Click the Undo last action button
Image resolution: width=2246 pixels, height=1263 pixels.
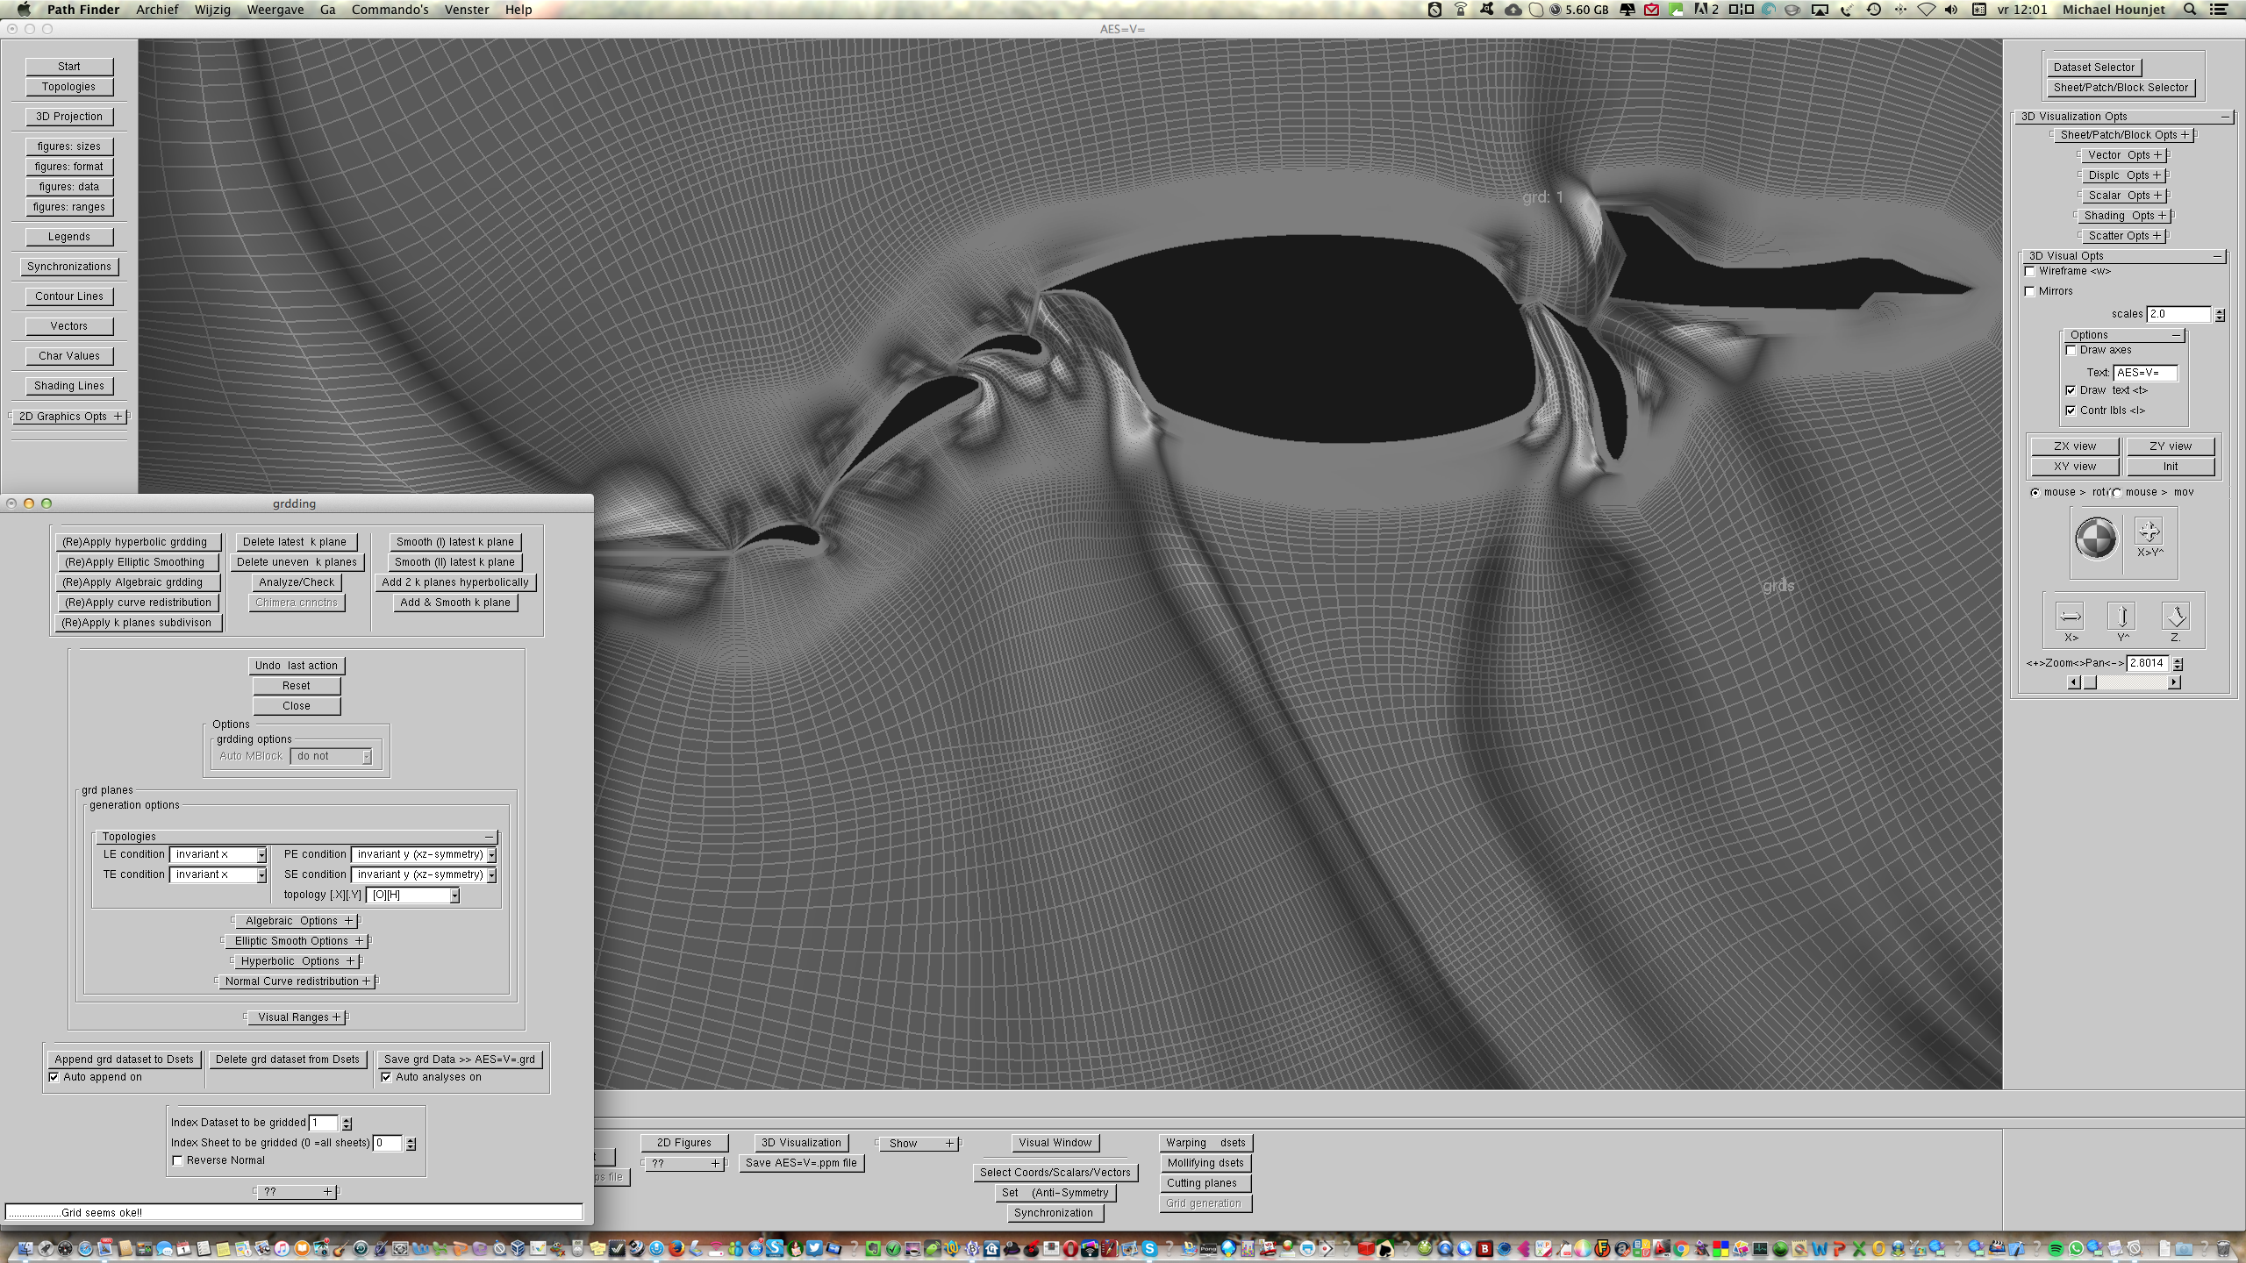pos(297,666)
